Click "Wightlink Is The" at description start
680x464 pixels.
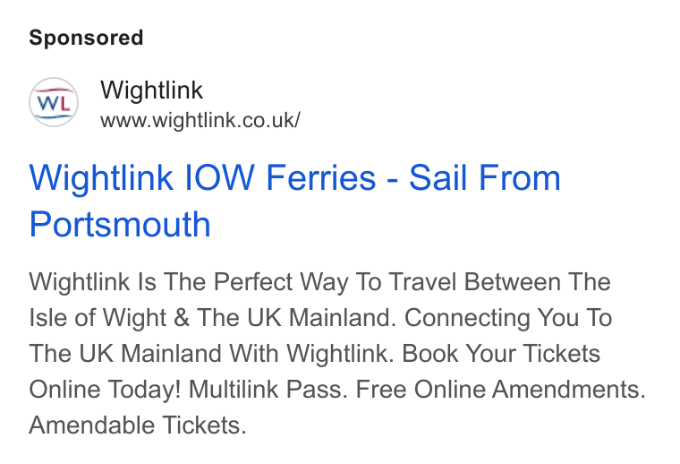click(x=117, y=282)
